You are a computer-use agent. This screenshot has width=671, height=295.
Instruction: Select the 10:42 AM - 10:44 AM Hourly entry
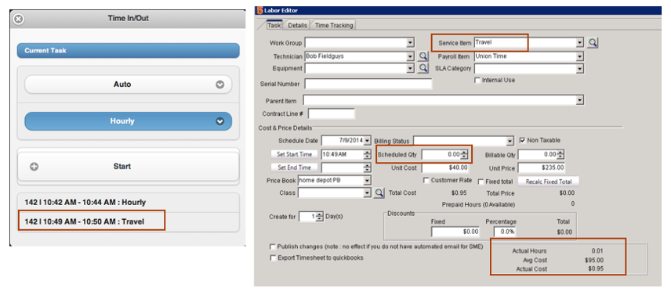pos(128,203)
